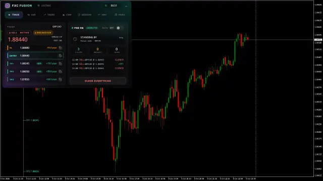The height and width of the screenshot is (181, 323).
Task: Switch to the Pairs tab
Action: 120,15
